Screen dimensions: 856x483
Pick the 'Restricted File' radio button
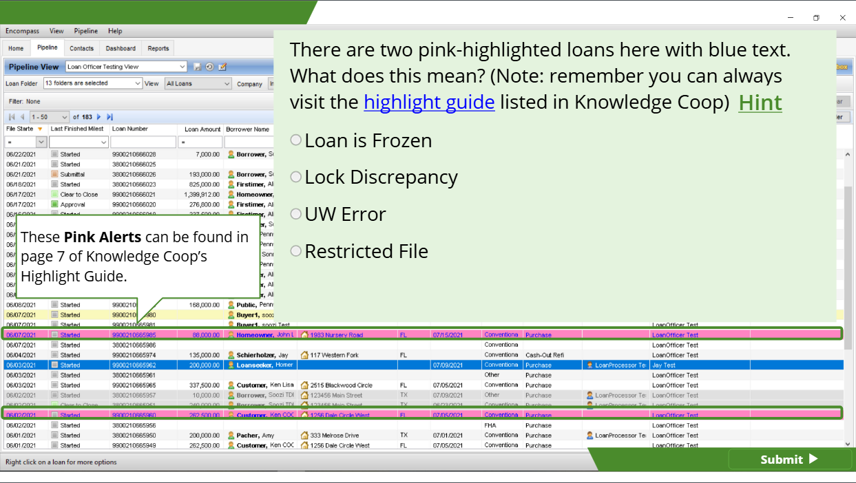click(296, 251)
